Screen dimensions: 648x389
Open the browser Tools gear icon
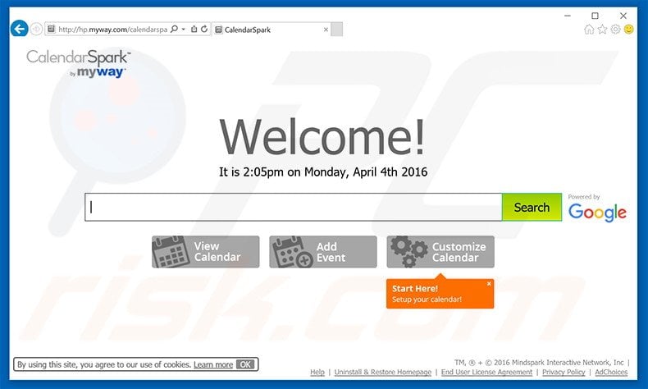point(615,29)
